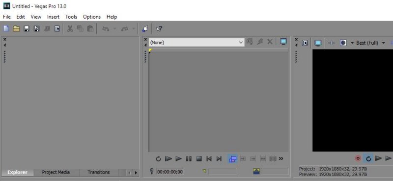
Task: Click Video Preview external monitor icon
Action: coord(318,43)
